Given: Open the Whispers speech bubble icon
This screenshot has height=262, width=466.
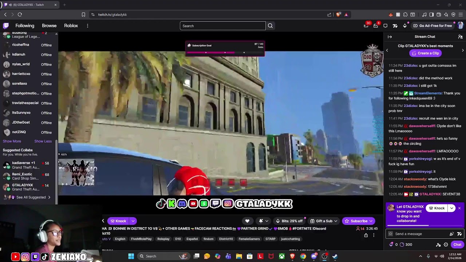Looking at the screenshot, I should coord(386,26).
